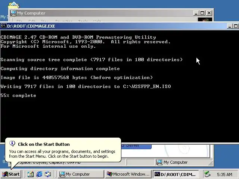Click the 'Click on the Start Button' balloon heading
This screenshot has height=179, width=239.
point(44,144)
